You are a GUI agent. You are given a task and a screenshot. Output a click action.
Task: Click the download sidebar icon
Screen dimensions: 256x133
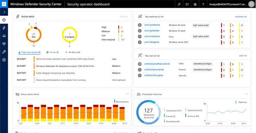point(4,60)
